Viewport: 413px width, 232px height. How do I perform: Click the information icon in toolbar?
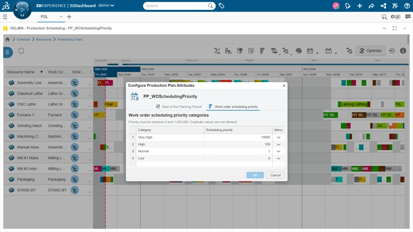tap(403, 51)
